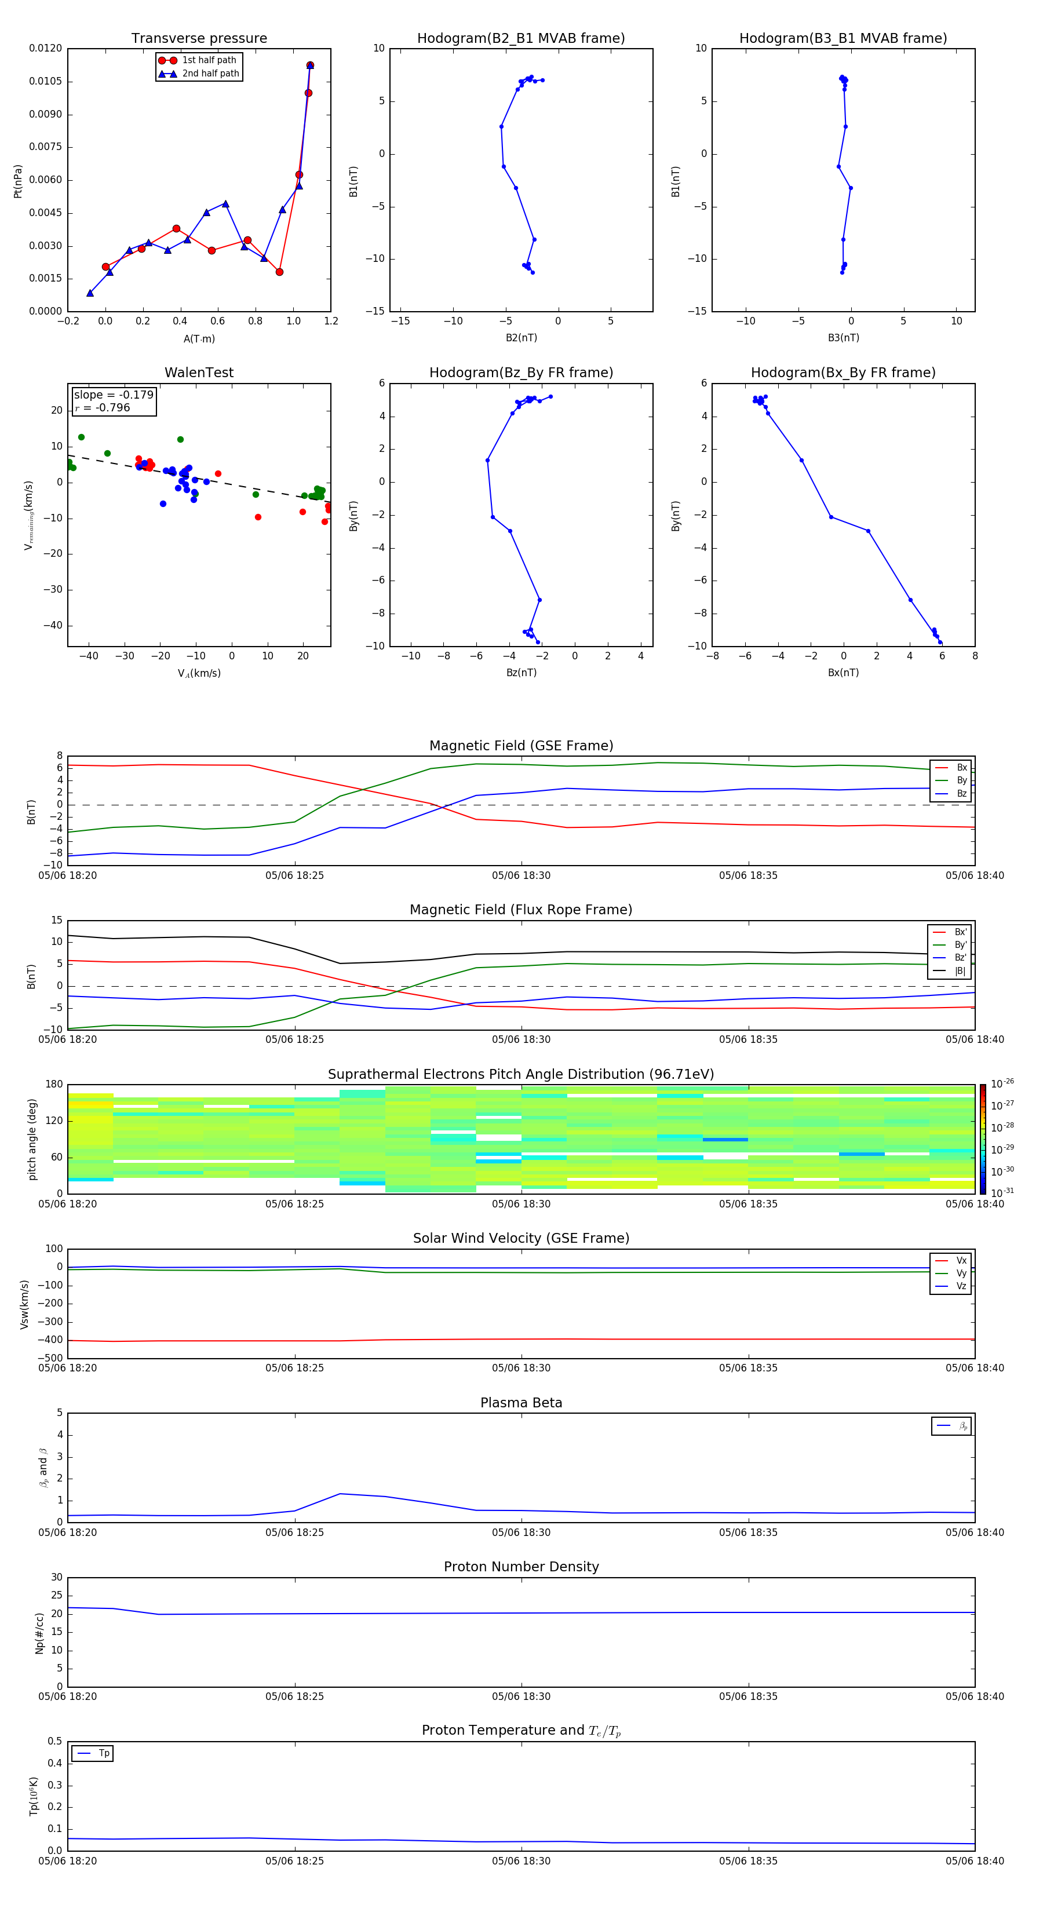Click 'Suprathermal Electrons Pitch Angle Distribution' title
1043x1912 pixels.
click(521, 1075)
